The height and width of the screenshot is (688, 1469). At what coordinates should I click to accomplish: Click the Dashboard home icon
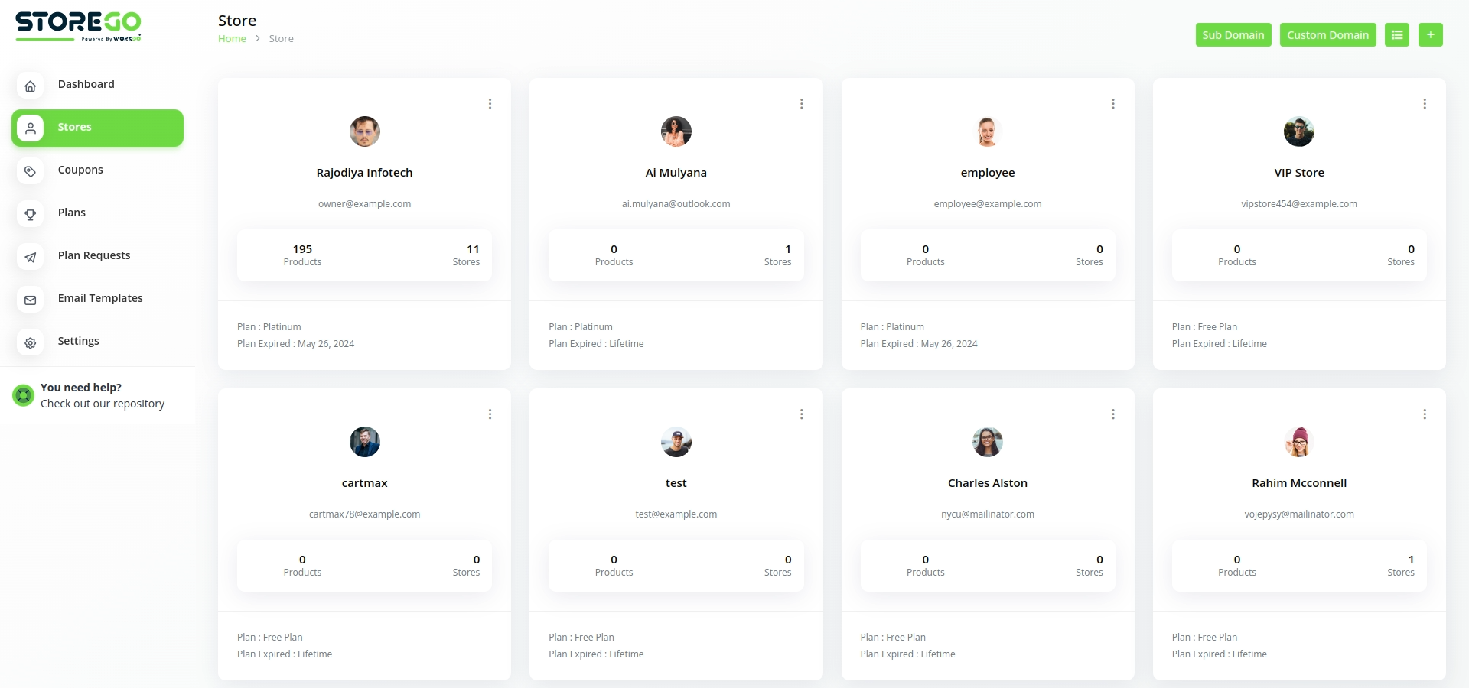(31, 86)
